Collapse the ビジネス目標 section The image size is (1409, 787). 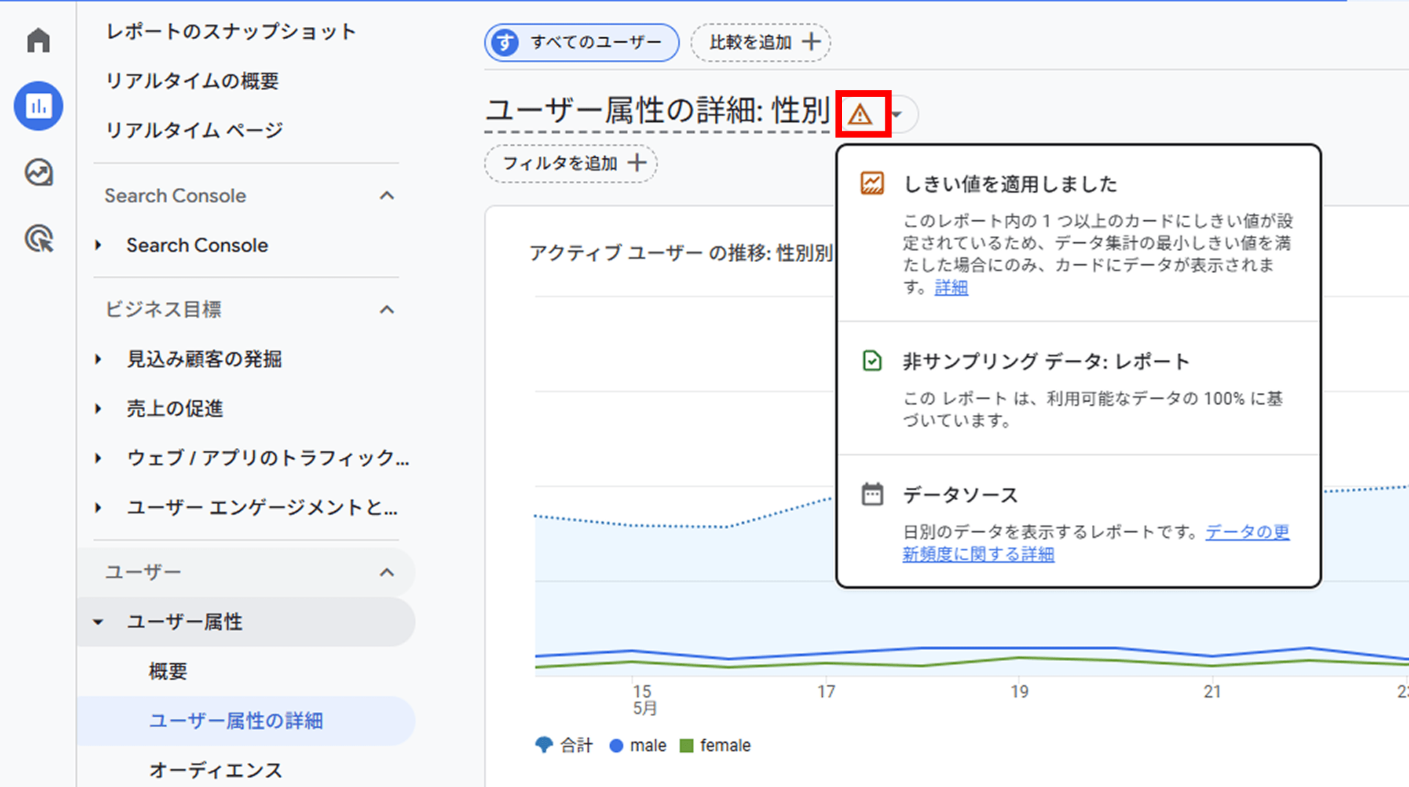(x=387, y=310)
